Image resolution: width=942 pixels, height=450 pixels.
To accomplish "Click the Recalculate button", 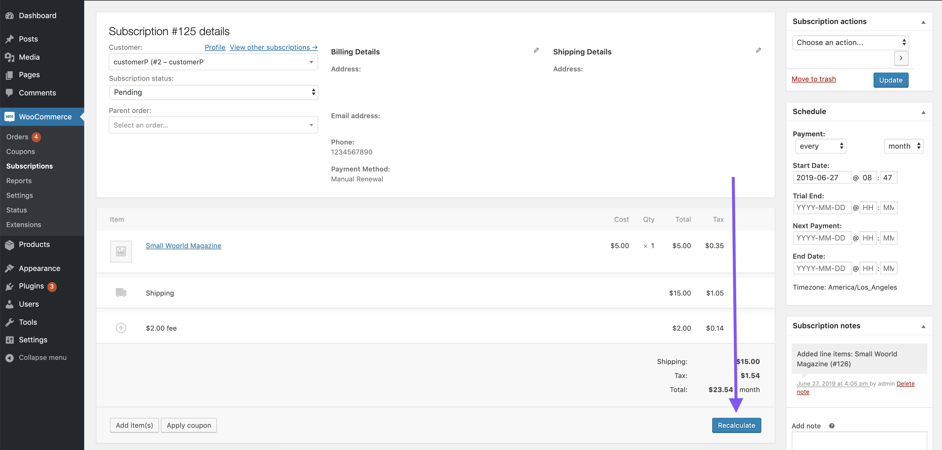I will (x=736, y=425).
